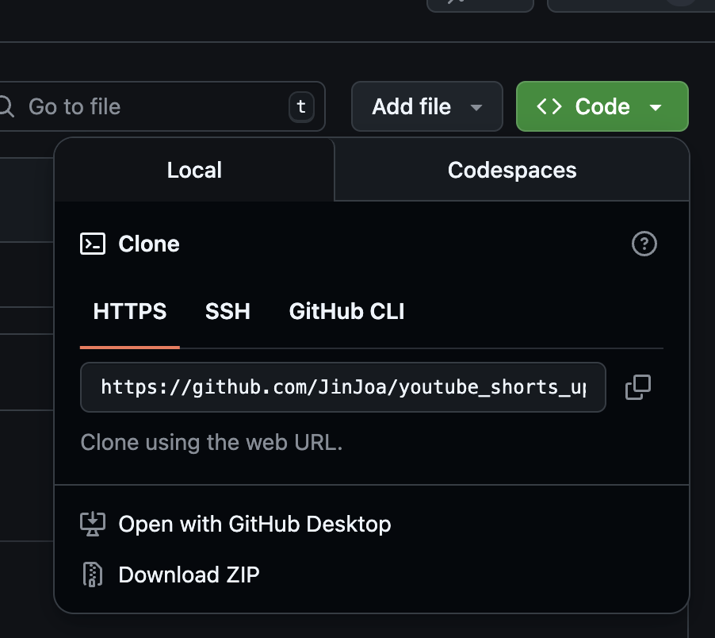Click the search magnifier icon
Image resolution: width=715 pixels, height=638 pixels.
point(6,106)
